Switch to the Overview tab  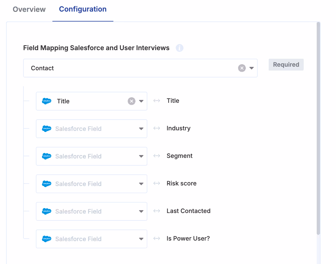(29, 9)
